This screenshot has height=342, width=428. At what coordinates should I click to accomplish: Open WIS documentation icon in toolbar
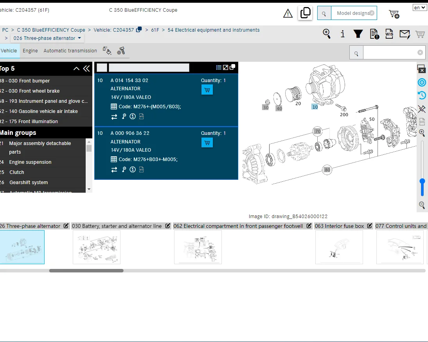click(389, 34)
